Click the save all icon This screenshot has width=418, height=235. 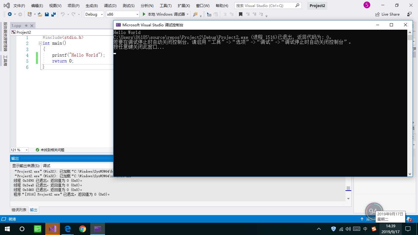[x=53, y=14]
